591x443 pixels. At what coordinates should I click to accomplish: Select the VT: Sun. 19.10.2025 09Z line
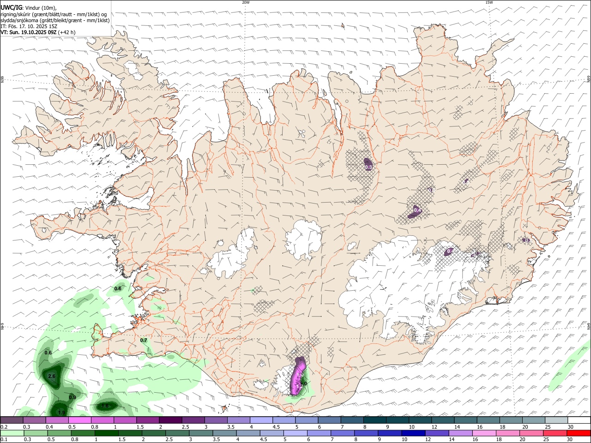coord(38,32)
